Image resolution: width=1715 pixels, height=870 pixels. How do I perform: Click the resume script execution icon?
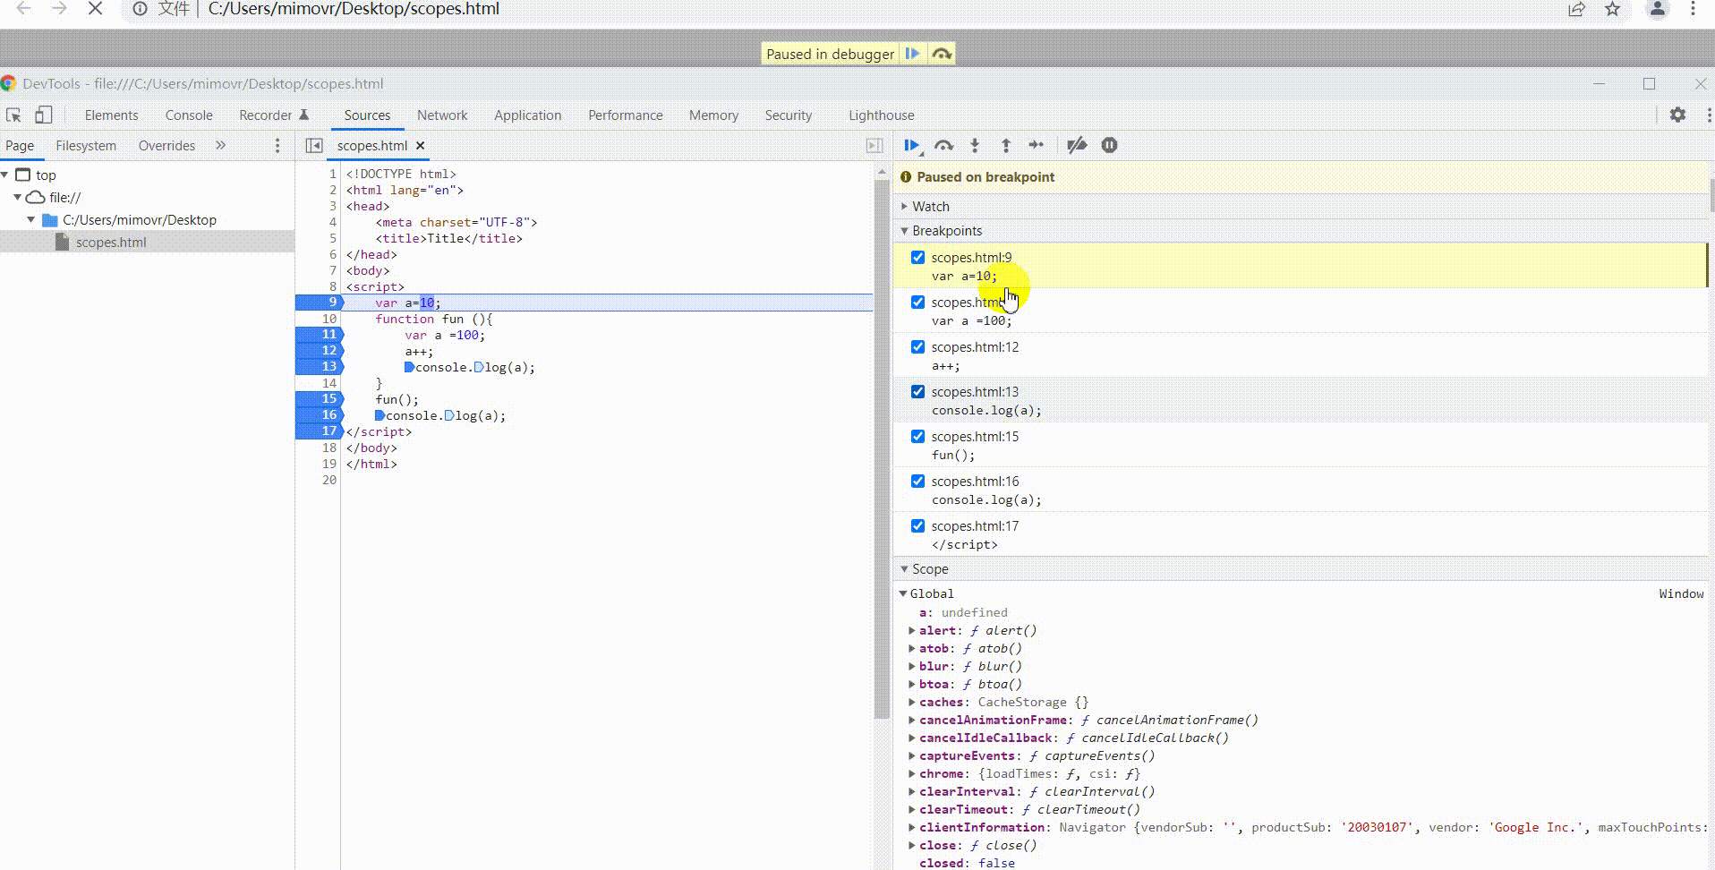(912, 145)
